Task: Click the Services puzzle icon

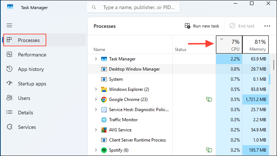Action: pyautogui.click(x=9, y=127)
